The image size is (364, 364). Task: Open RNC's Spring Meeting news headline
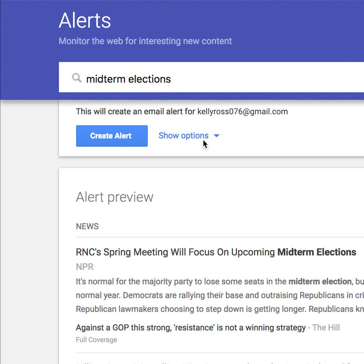click(x=216, y=252)
